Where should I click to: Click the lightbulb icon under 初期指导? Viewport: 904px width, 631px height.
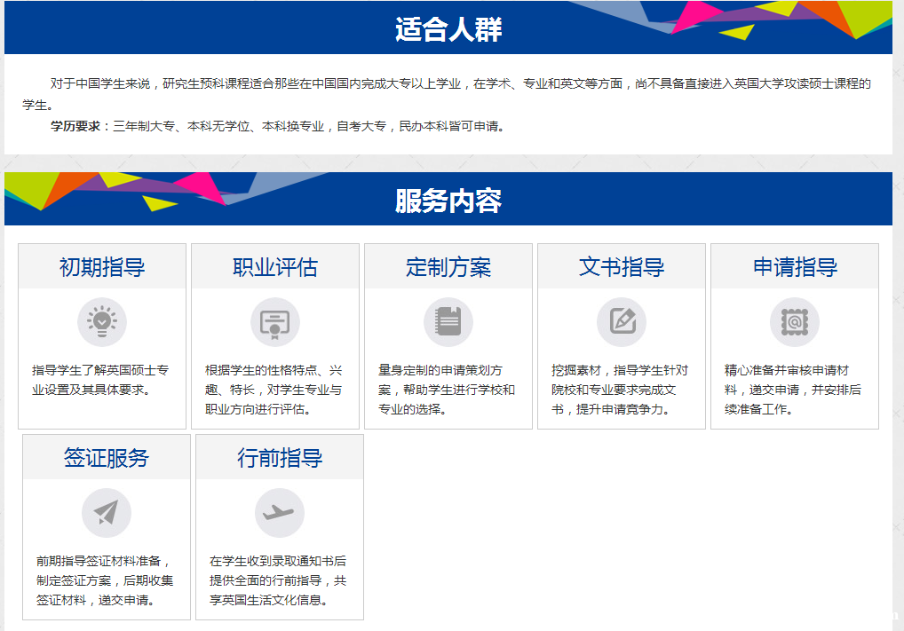[x=102, y=322]
